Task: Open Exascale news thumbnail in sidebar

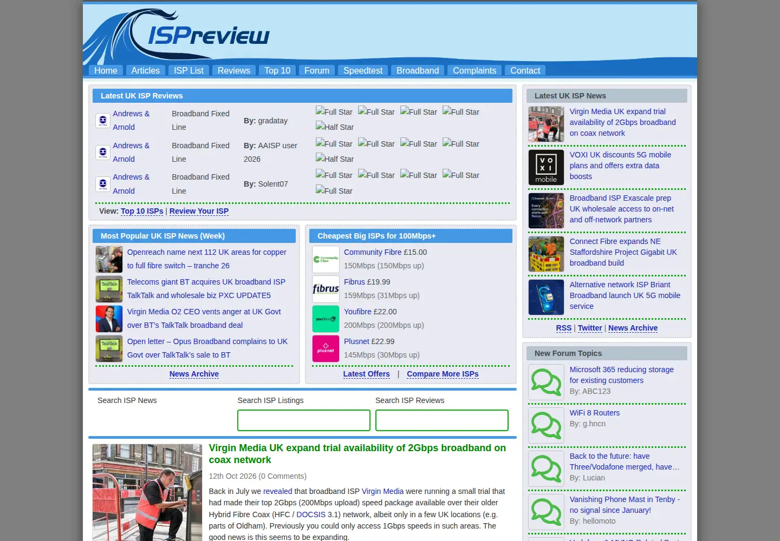Action: tap(546, 210)
